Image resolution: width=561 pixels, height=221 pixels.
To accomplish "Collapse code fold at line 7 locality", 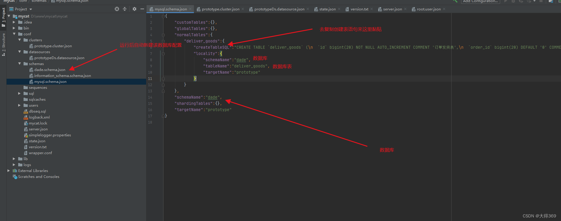I will 163,53.
